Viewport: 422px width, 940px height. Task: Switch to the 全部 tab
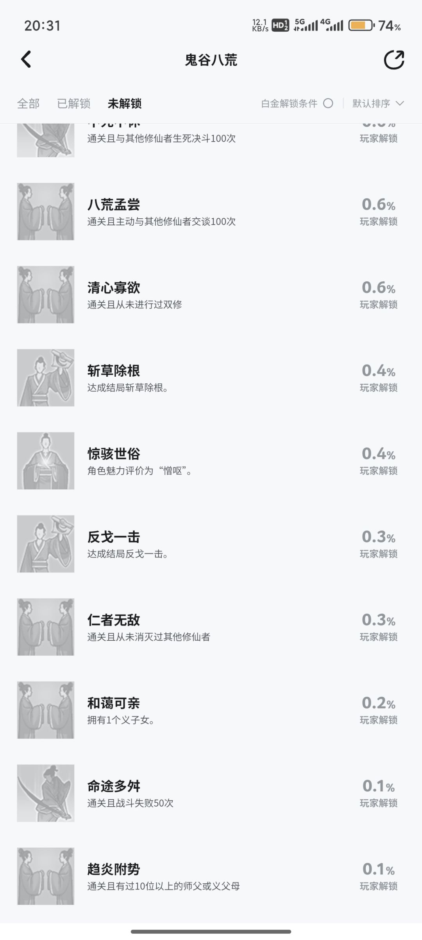(28, 104)
